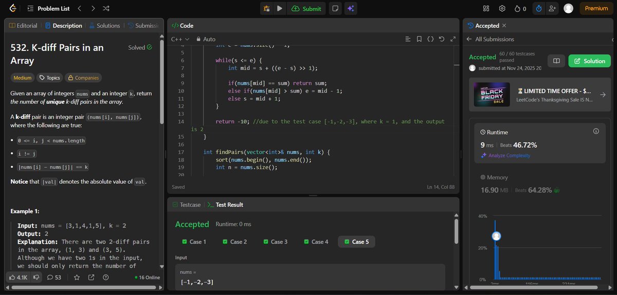Open the LeetCode home logo
Viewport: 617px width, 295px height.
pyautogui.click(x=12, y=8)
